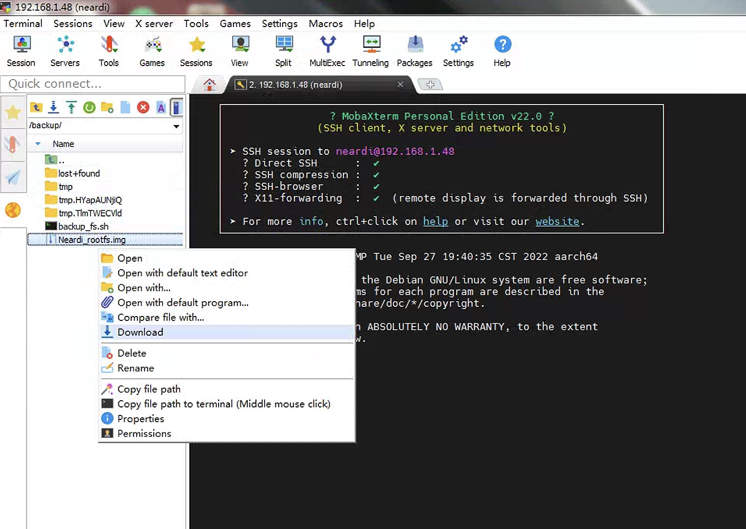Choose Open with... in context menu
This screenshot has width=746, height=529.
[x=227, y=288]
